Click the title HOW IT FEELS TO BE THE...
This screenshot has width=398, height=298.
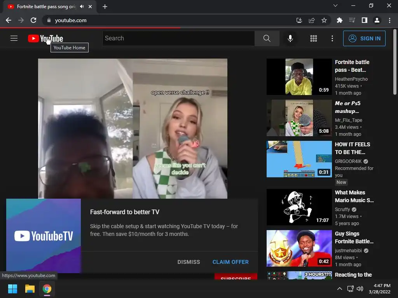[x=352, y=148]
